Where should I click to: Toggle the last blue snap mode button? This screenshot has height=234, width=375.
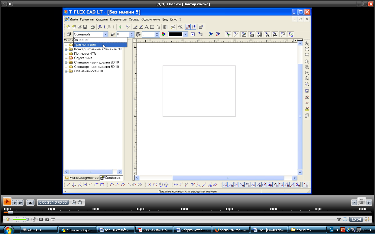pos(298,185)
